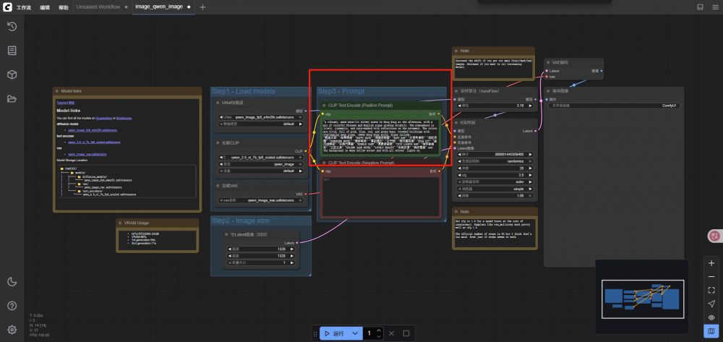Open the hamburger menu at top right

pos(715,7)
